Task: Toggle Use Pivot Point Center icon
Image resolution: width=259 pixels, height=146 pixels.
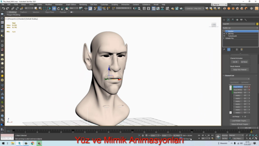Action: (81, 9)
